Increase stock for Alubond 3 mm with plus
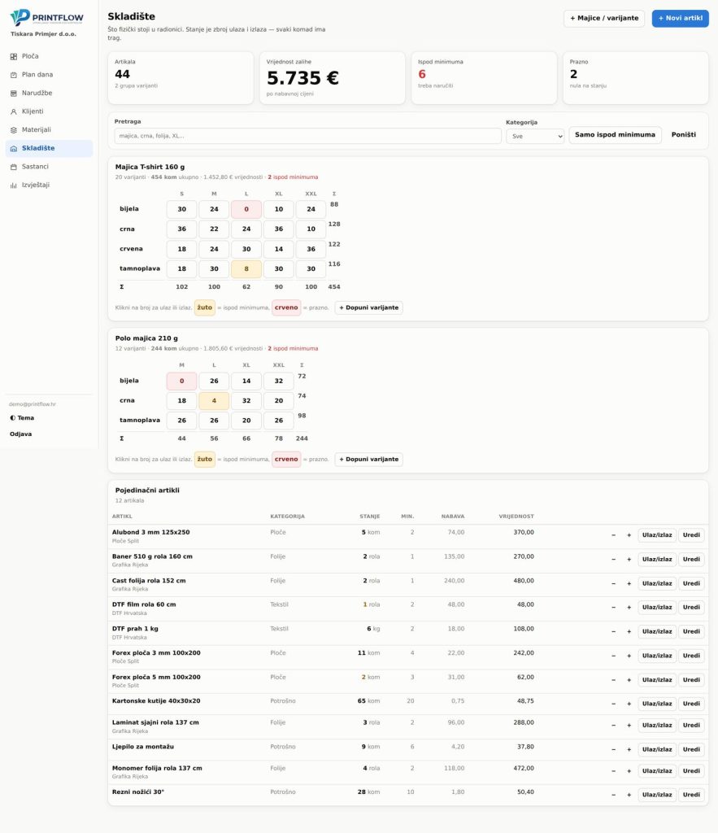The height and width of the screenshot is (833, 718). [x=629, y=535]
